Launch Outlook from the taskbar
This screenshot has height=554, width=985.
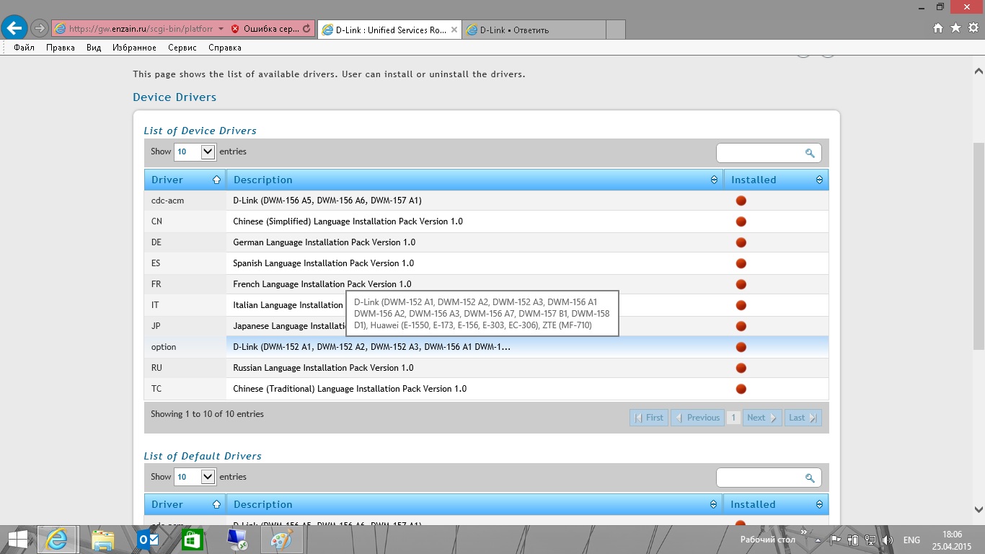click(149, 540)
